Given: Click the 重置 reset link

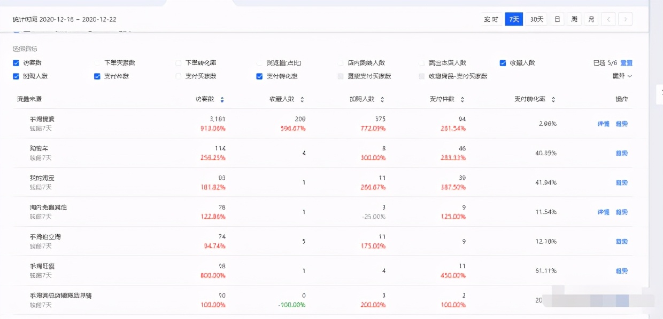Looking at the screenshot, I should (626, 62).
